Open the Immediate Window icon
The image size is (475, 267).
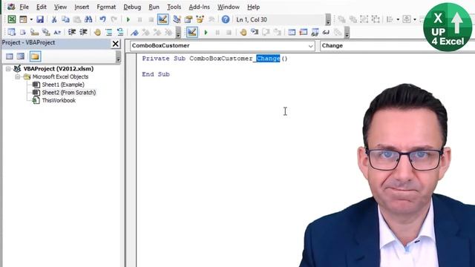304,32
